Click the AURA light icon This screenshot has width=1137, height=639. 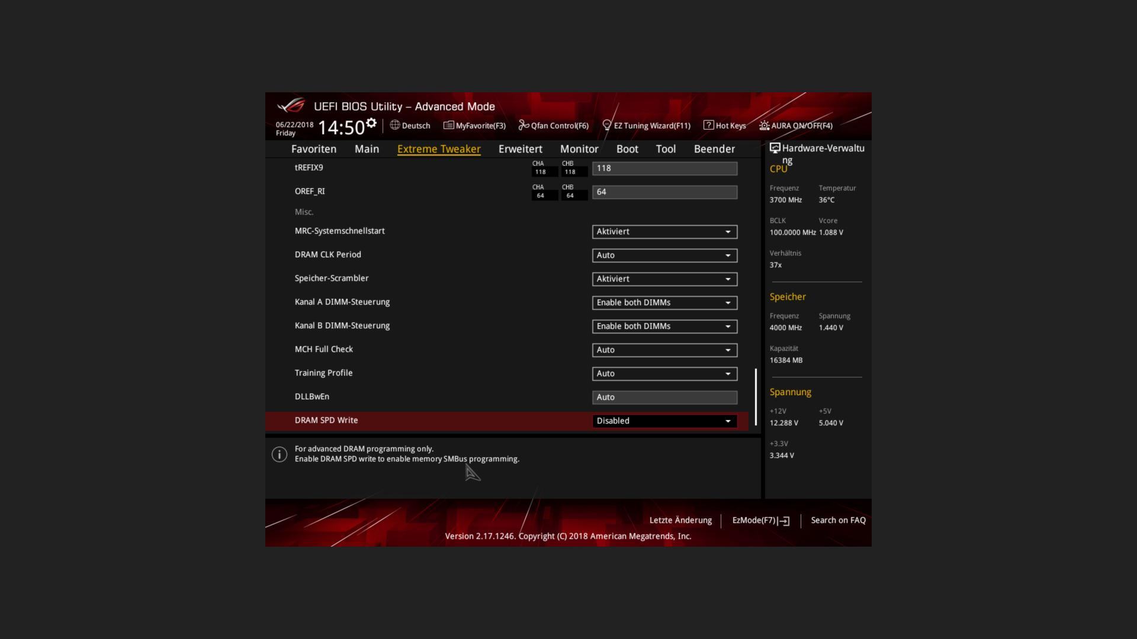click(765, 125)
